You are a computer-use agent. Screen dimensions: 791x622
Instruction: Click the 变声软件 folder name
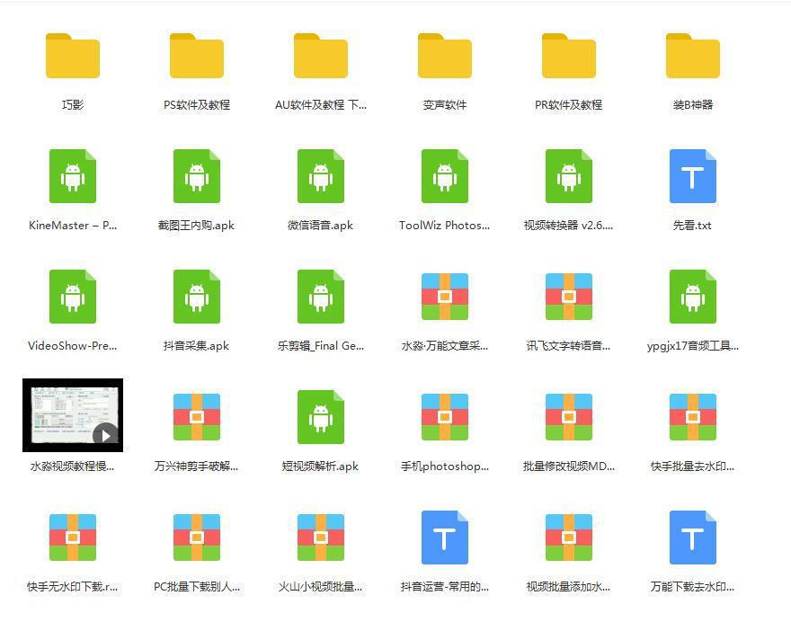(445, 105)
